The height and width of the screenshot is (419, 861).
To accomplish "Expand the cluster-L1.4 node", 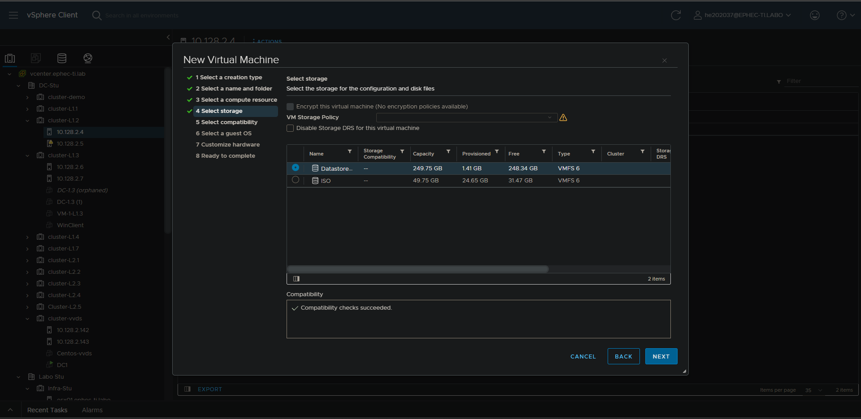I will (27, 237).
